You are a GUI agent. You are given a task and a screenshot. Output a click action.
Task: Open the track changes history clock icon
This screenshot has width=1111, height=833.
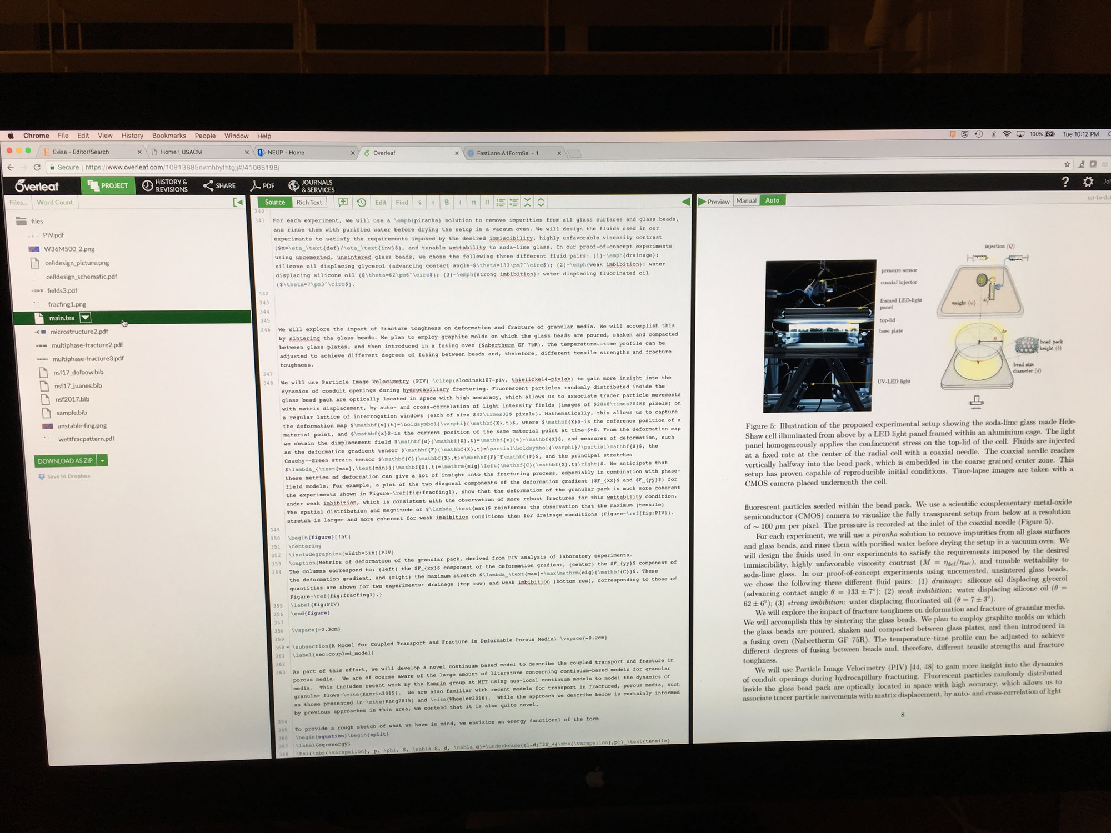pos(361,202)
